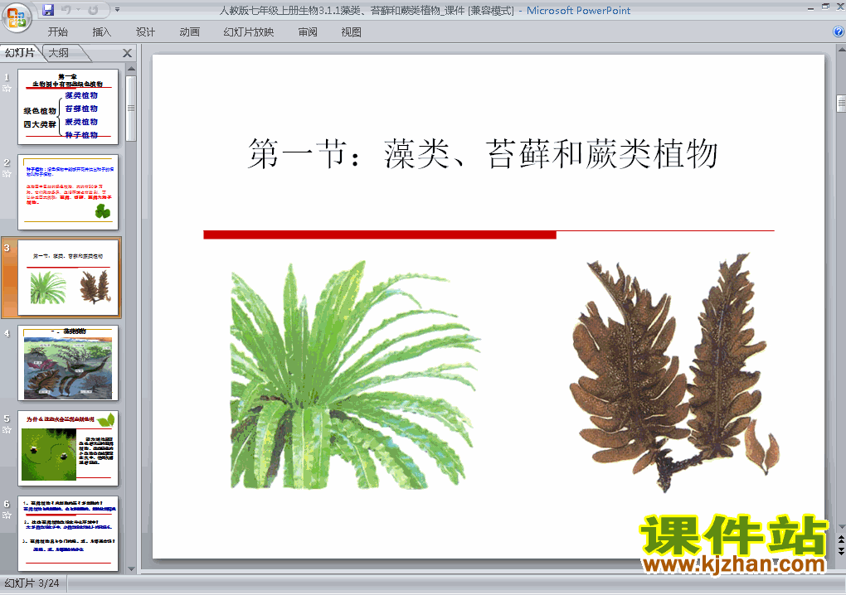
Task: Open the 动画 ribbon tab
Action: coord(189,31)
